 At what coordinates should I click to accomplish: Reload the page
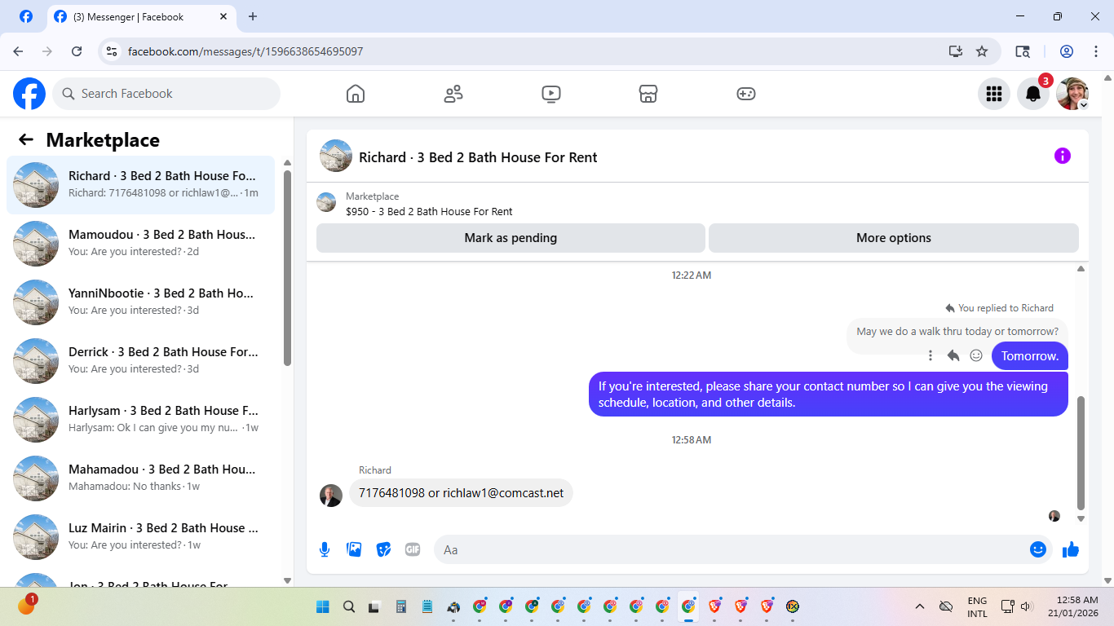tap(77, 51)
